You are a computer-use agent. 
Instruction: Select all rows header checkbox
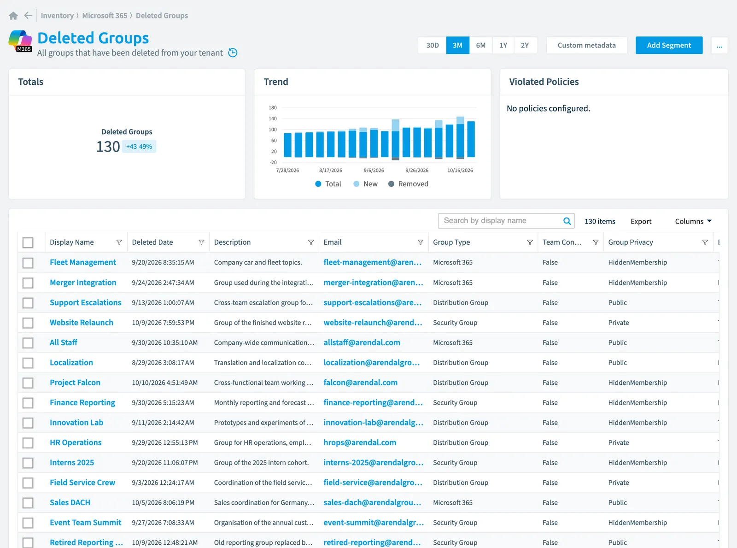tap(28, 243)
